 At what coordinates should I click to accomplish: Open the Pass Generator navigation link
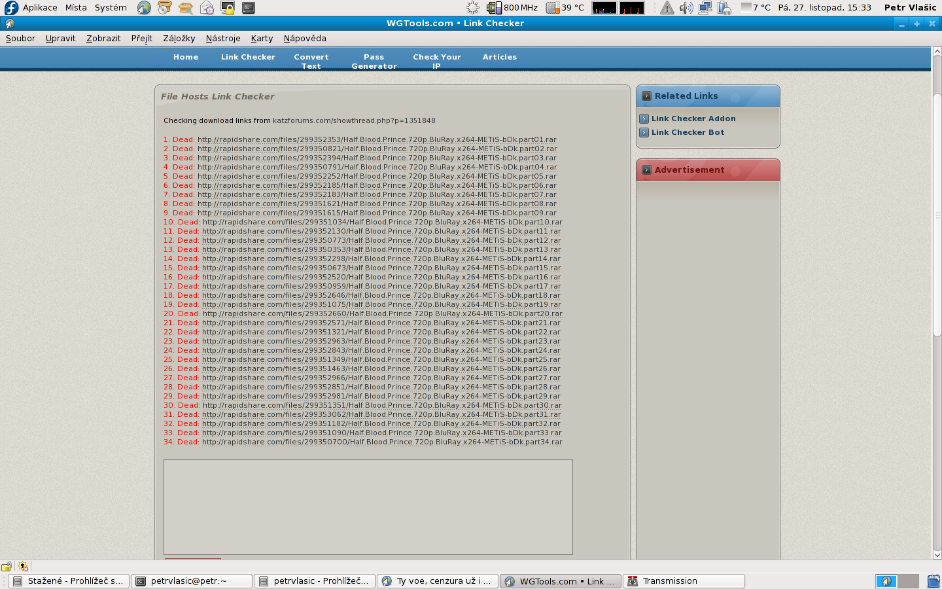tap(374, 62)
